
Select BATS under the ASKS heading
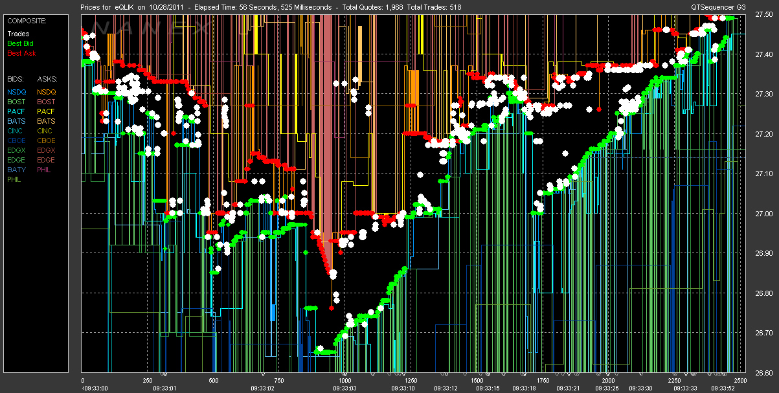[47, 121]
